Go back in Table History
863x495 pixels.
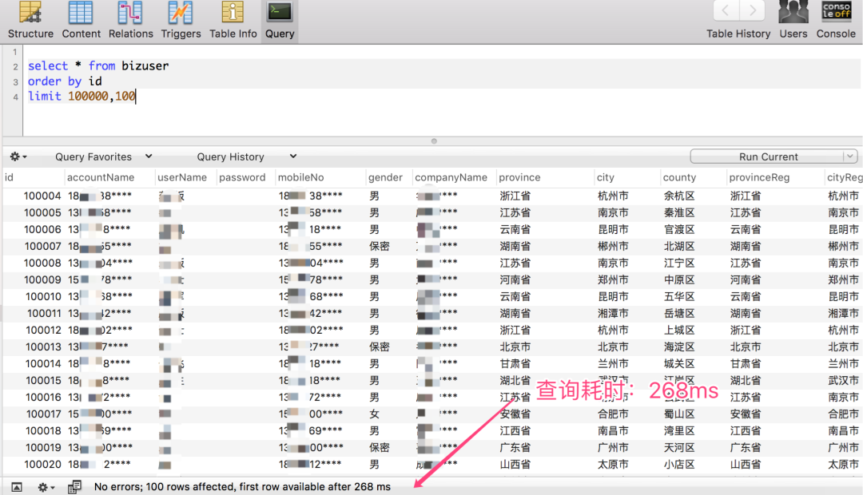726,10
